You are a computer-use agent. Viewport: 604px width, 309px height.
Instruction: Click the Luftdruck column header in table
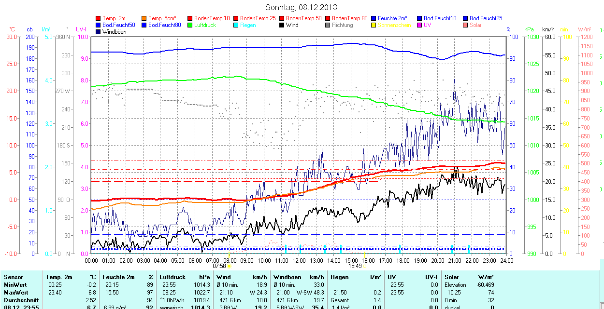pyautogui.click(x=173, y=277)
